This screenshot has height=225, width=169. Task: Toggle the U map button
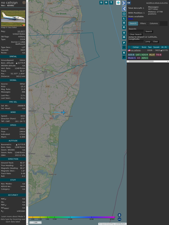101,2
